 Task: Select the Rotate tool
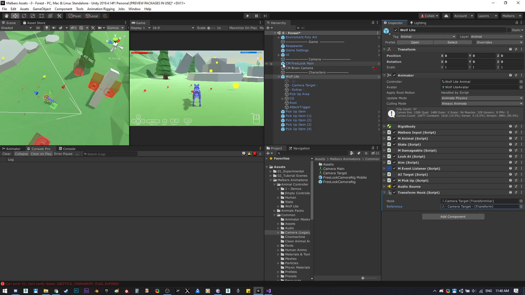[x=24, y=16]
